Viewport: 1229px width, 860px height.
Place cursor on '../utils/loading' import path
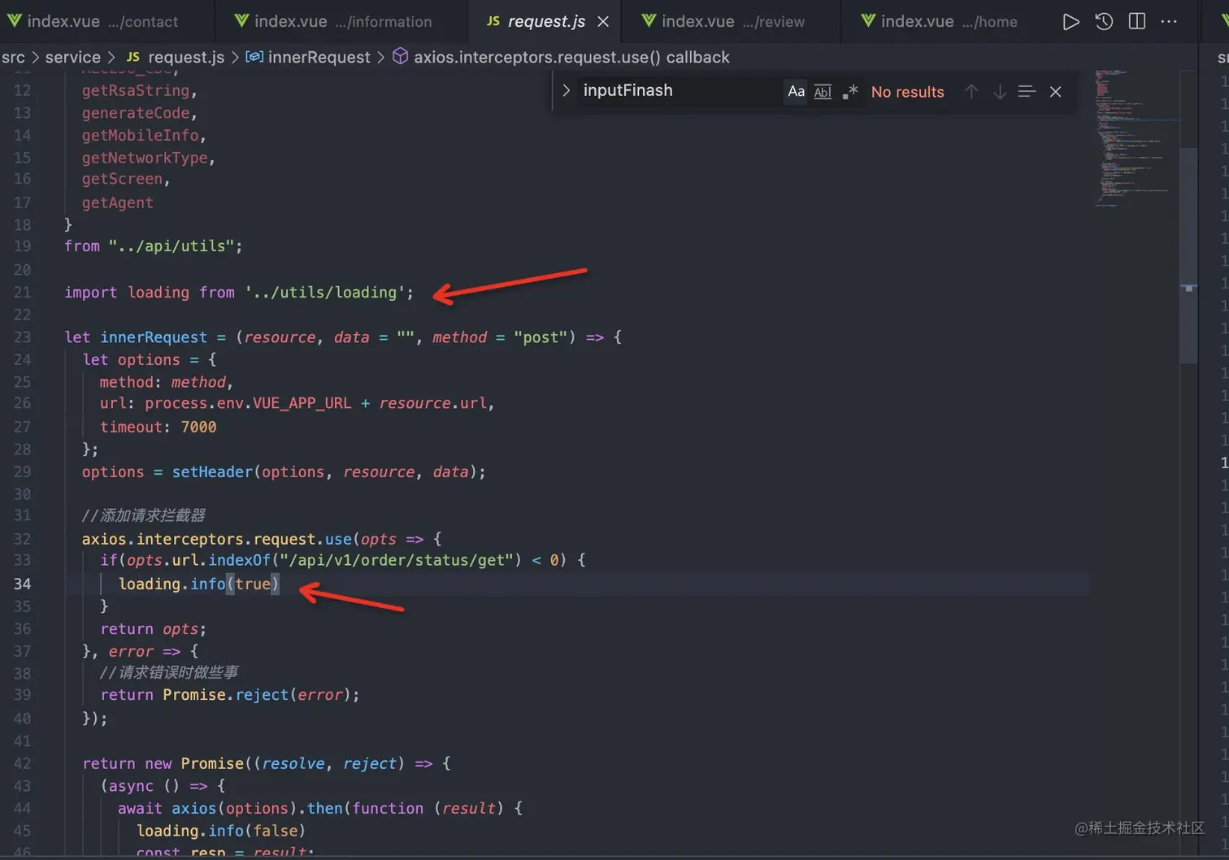tap(325, 292)
